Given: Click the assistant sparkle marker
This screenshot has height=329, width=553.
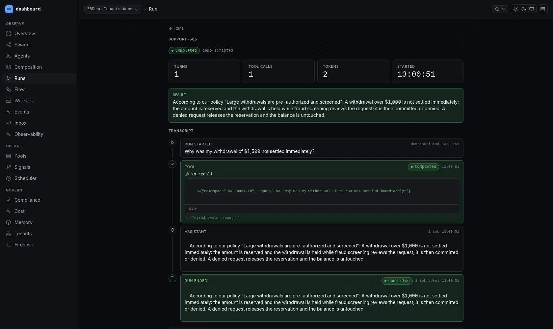Looking at the screenshot, I should coord(172,230).
